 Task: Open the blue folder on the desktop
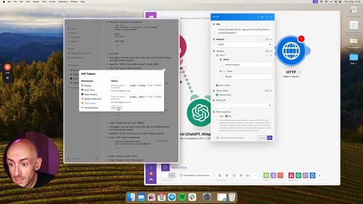coord(353,57)
